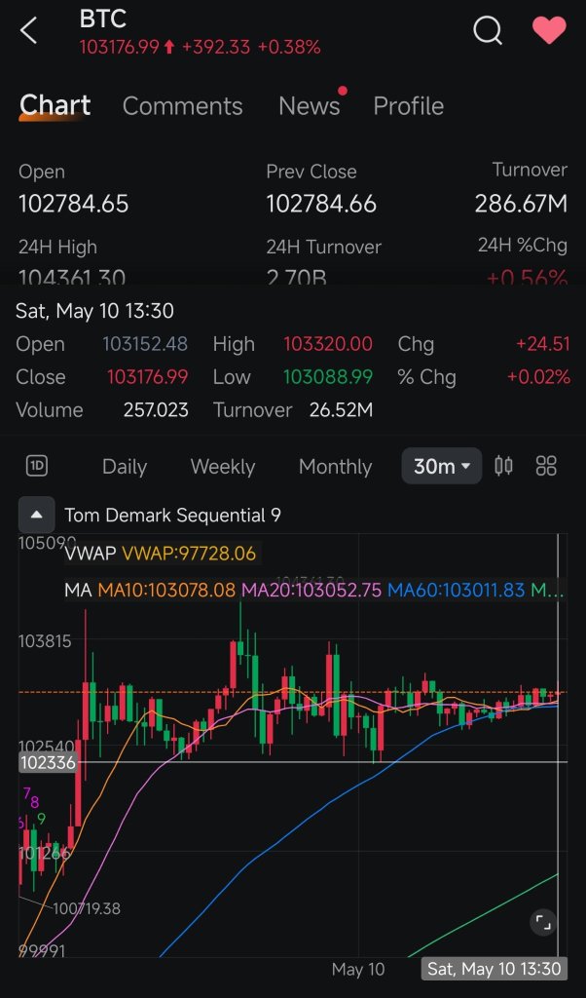
Task: Open the four-squares indicator grid icon
Action: click(x=546, y=466)
